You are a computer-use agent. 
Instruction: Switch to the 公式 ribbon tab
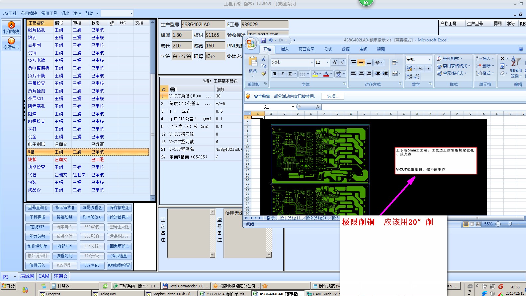tap(328, 49)
